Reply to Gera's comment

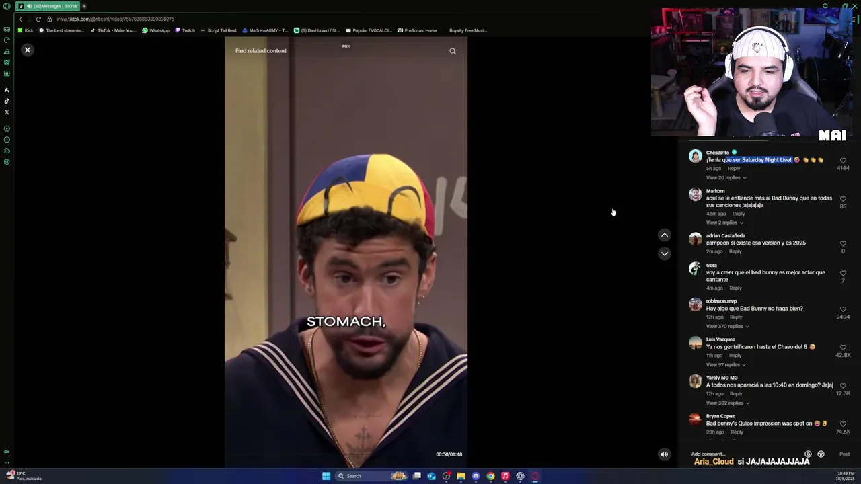[x=735, y=288]
